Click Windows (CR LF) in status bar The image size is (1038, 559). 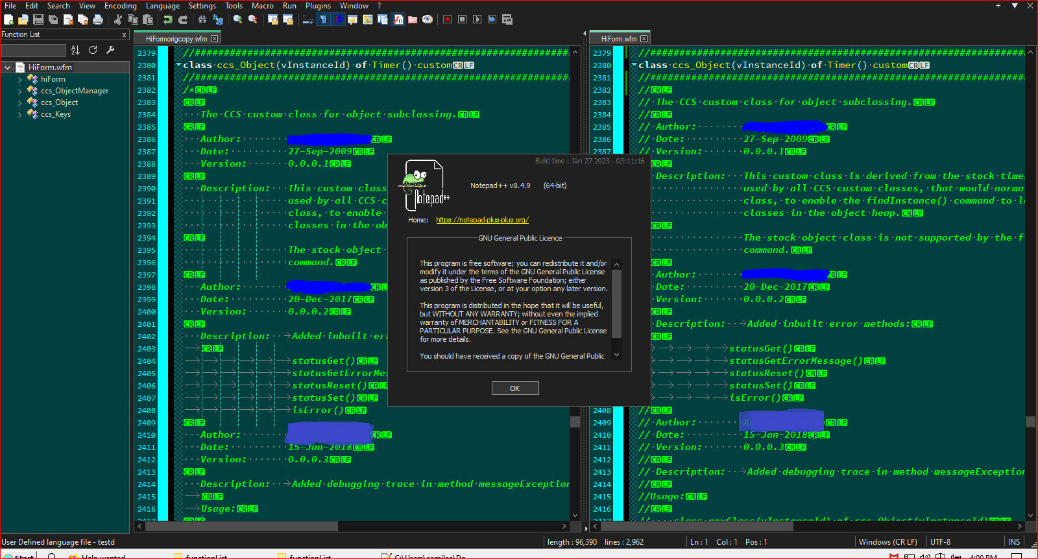click(888, 542)
